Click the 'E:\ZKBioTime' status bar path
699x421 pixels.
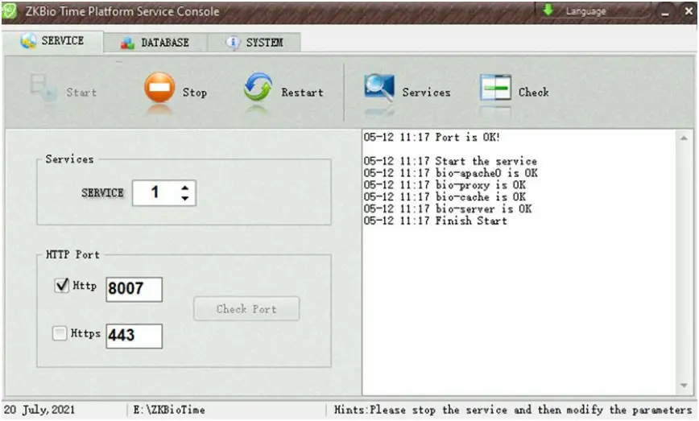click(169, 410)
